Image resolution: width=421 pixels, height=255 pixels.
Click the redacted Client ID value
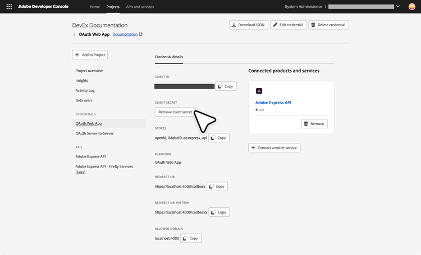coord(185,86)
